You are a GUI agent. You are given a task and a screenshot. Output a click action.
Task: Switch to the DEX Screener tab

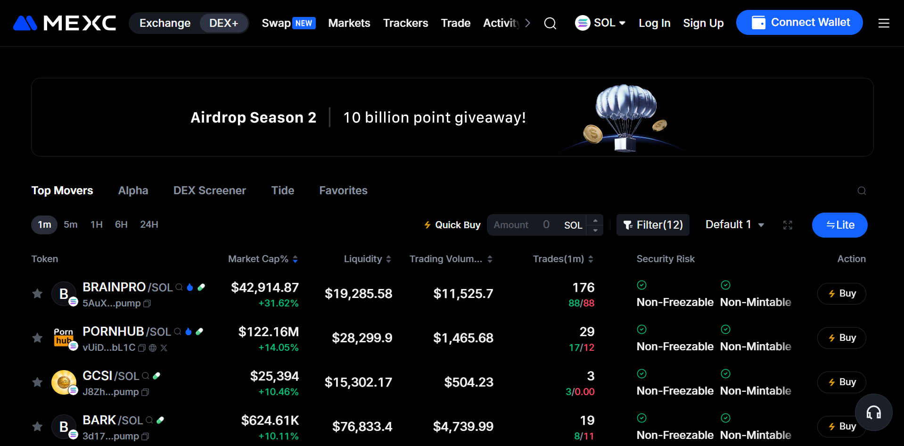tap(210, 190)
